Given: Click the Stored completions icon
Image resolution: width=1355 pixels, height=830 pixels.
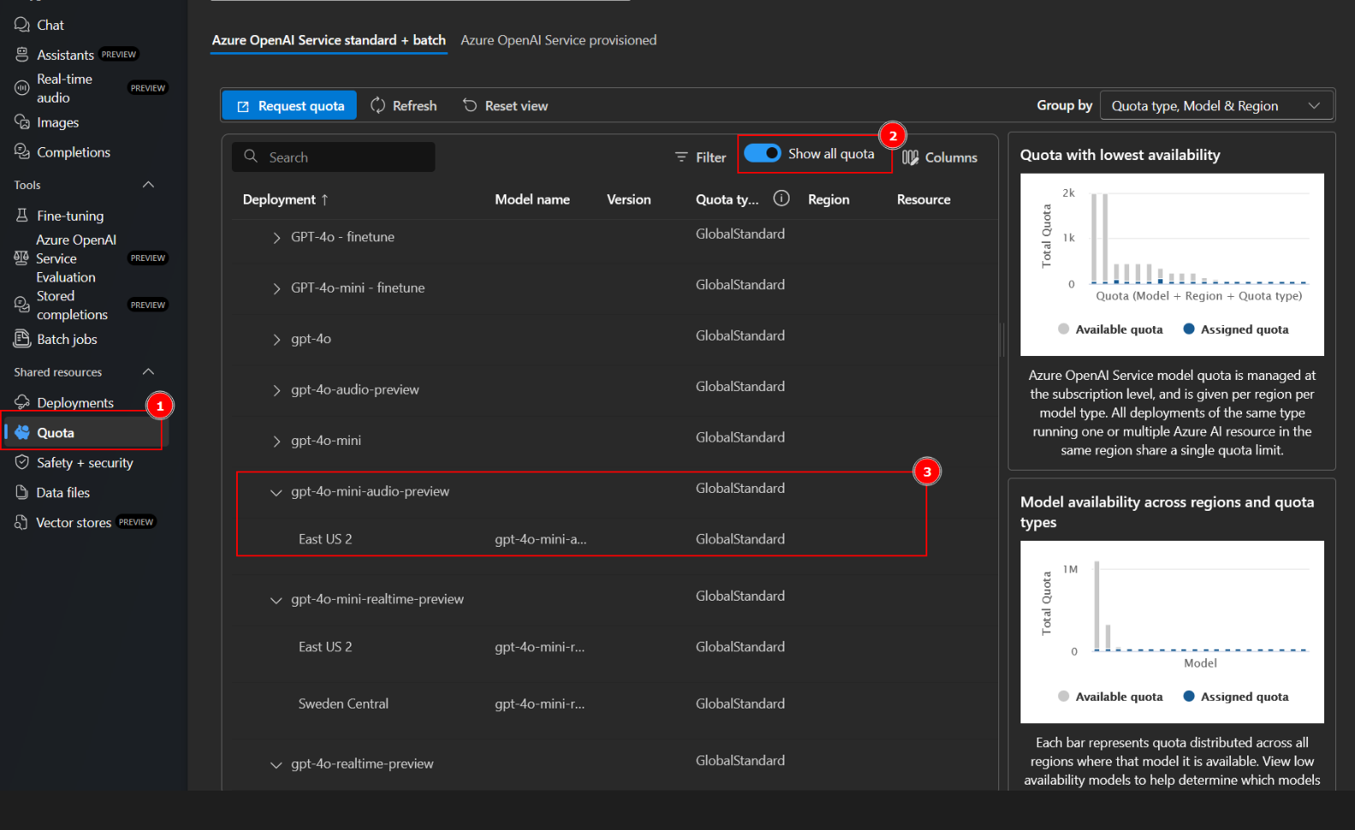Looking at the screenshot, I should [22, 305].
